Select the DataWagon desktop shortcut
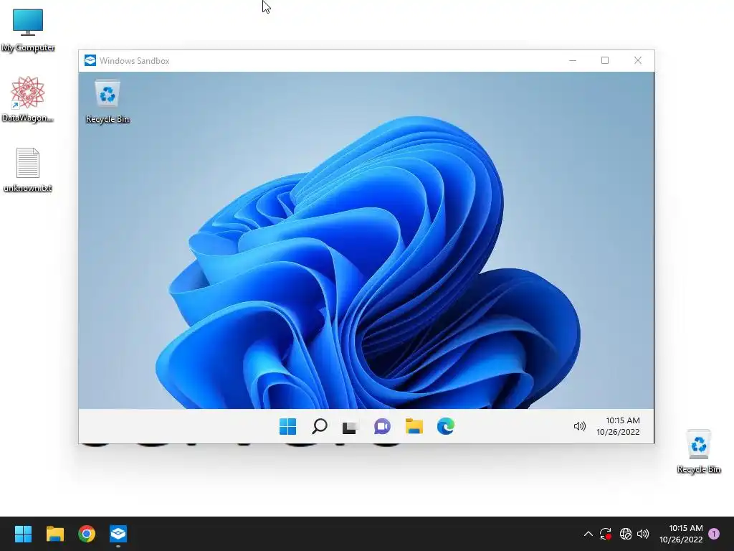The width and height of the screenshot is (734, 551). tap(28, 100)
